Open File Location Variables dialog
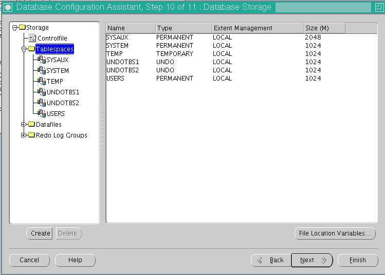Viewport: 385px width, 275px height. (x=335, y=233)
